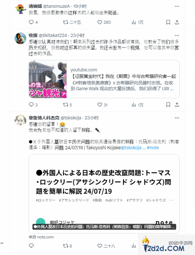Open the note.com article card
This screenshot has height=255, width=195.
click(x=104, y=194)
